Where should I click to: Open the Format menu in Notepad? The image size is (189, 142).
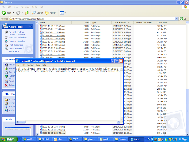point(30,65)
